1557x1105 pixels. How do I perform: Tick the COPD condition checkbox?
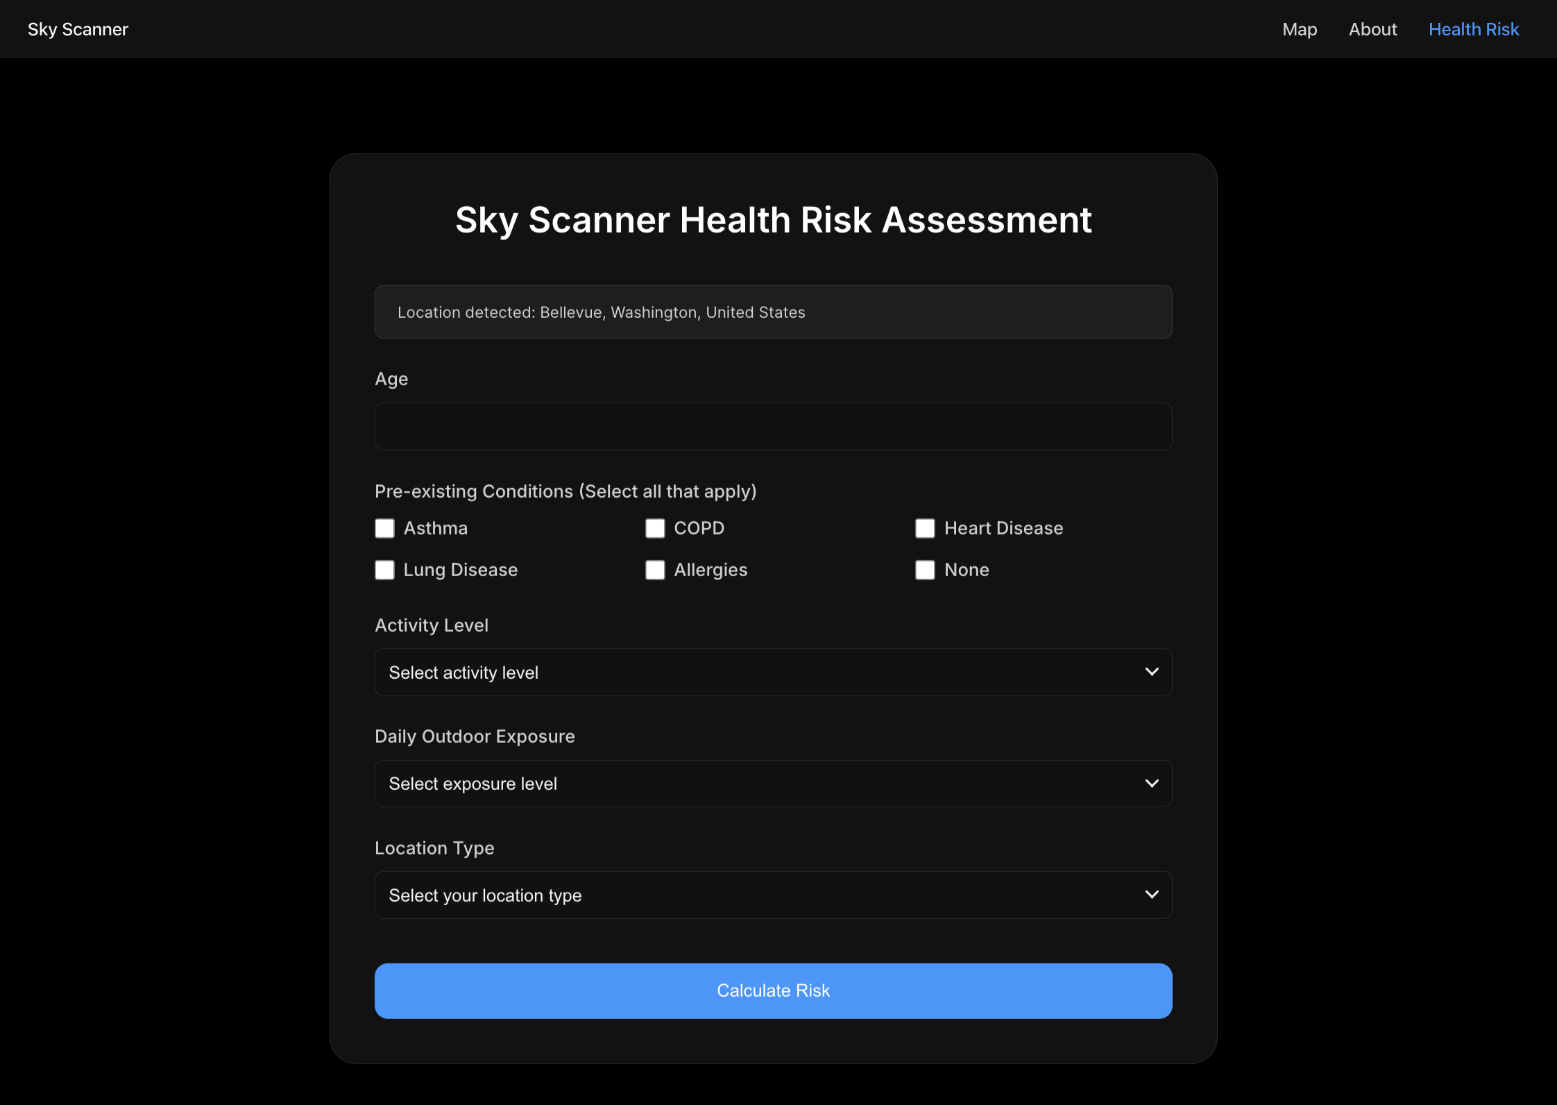[x=655, y=528]
